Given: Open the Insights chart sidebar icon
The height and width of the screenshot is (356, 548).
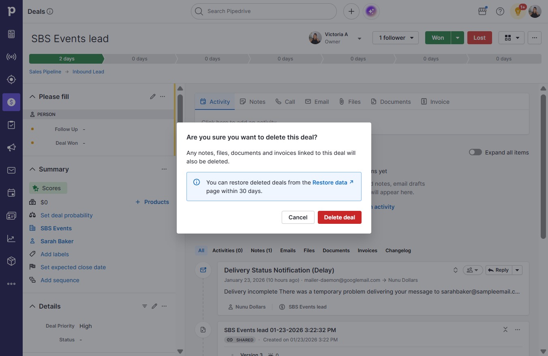Looking at the screenshot, I should pos(11,238).
